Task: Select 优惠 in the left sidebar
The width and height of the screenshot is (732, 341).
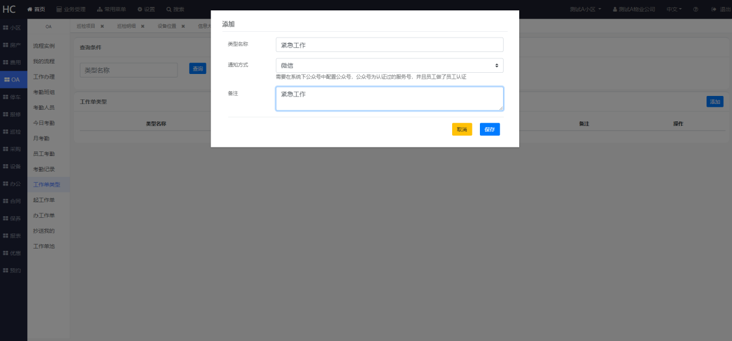Action: coord(13,253)
